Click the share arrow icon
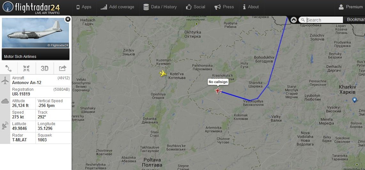Screen dimensions: 365x170 [62, 68]
